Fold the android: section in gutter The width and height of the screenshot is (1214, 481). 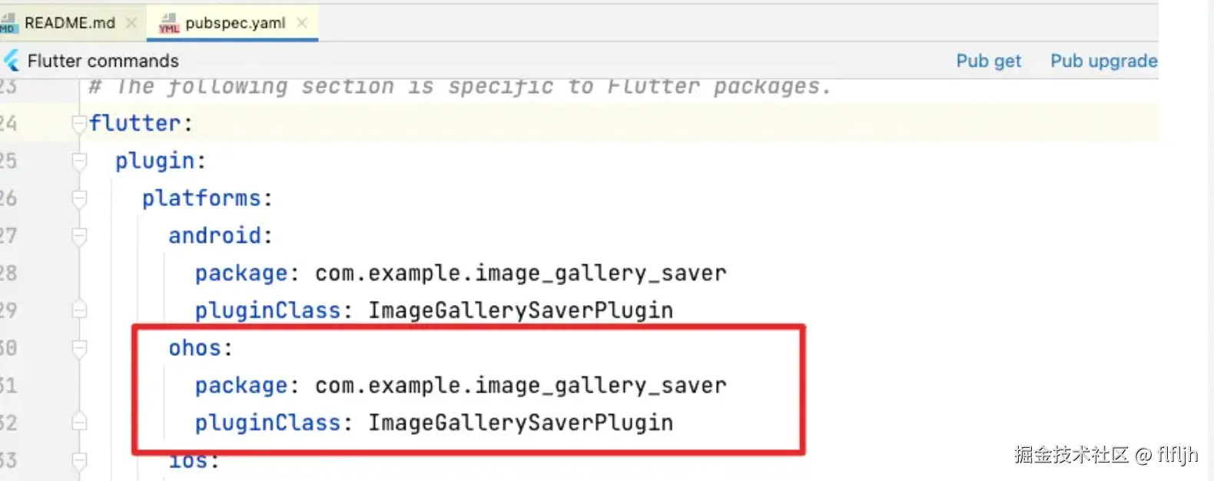click(79, 236)
